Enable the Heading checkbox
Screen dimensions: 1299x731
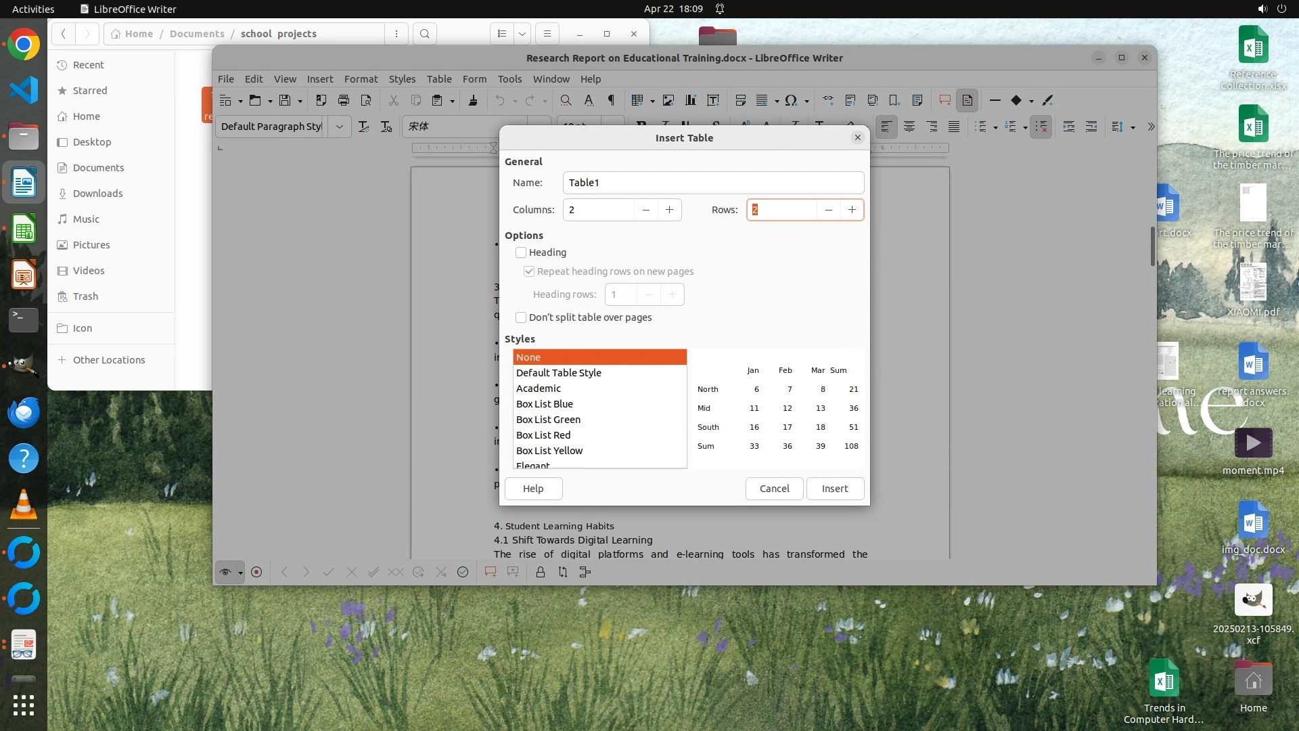[x=521, y=252]
